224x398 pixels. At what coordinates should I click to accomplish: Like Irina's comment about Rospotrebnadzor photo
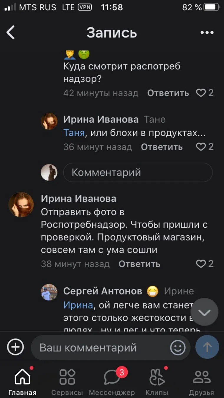[201, 263]
